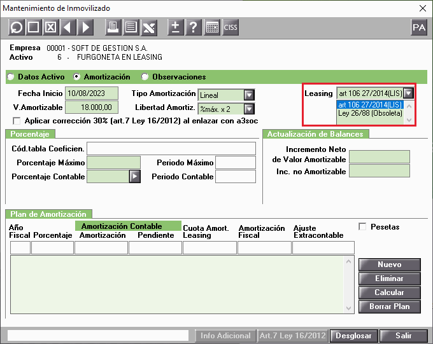Click the Ajuste Extracontable entry cell

(323, 247)
